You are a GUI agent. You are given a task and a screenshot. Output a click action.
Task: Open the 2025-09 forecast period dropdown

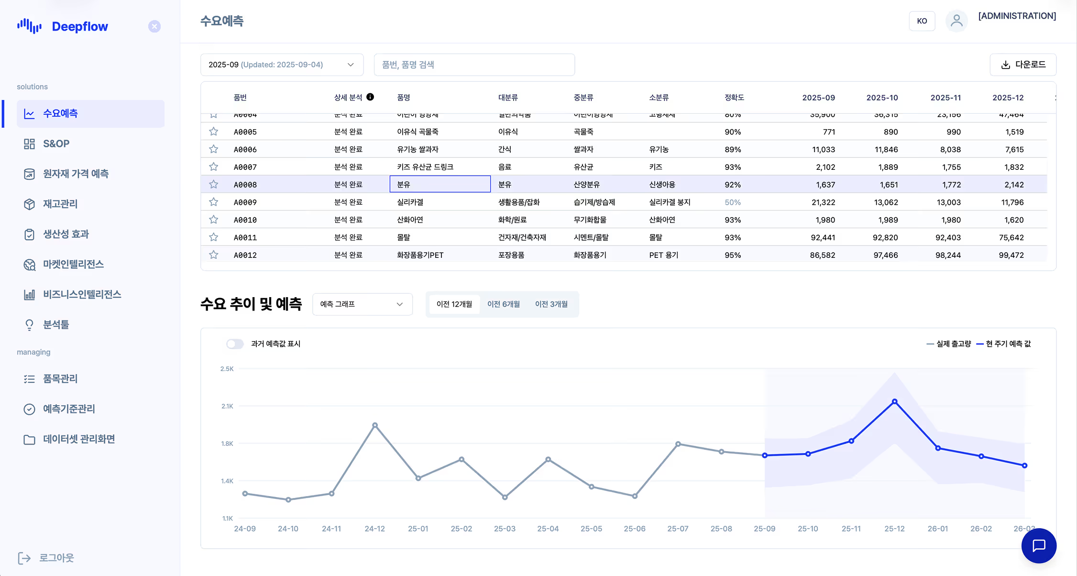tap(282, 65)
